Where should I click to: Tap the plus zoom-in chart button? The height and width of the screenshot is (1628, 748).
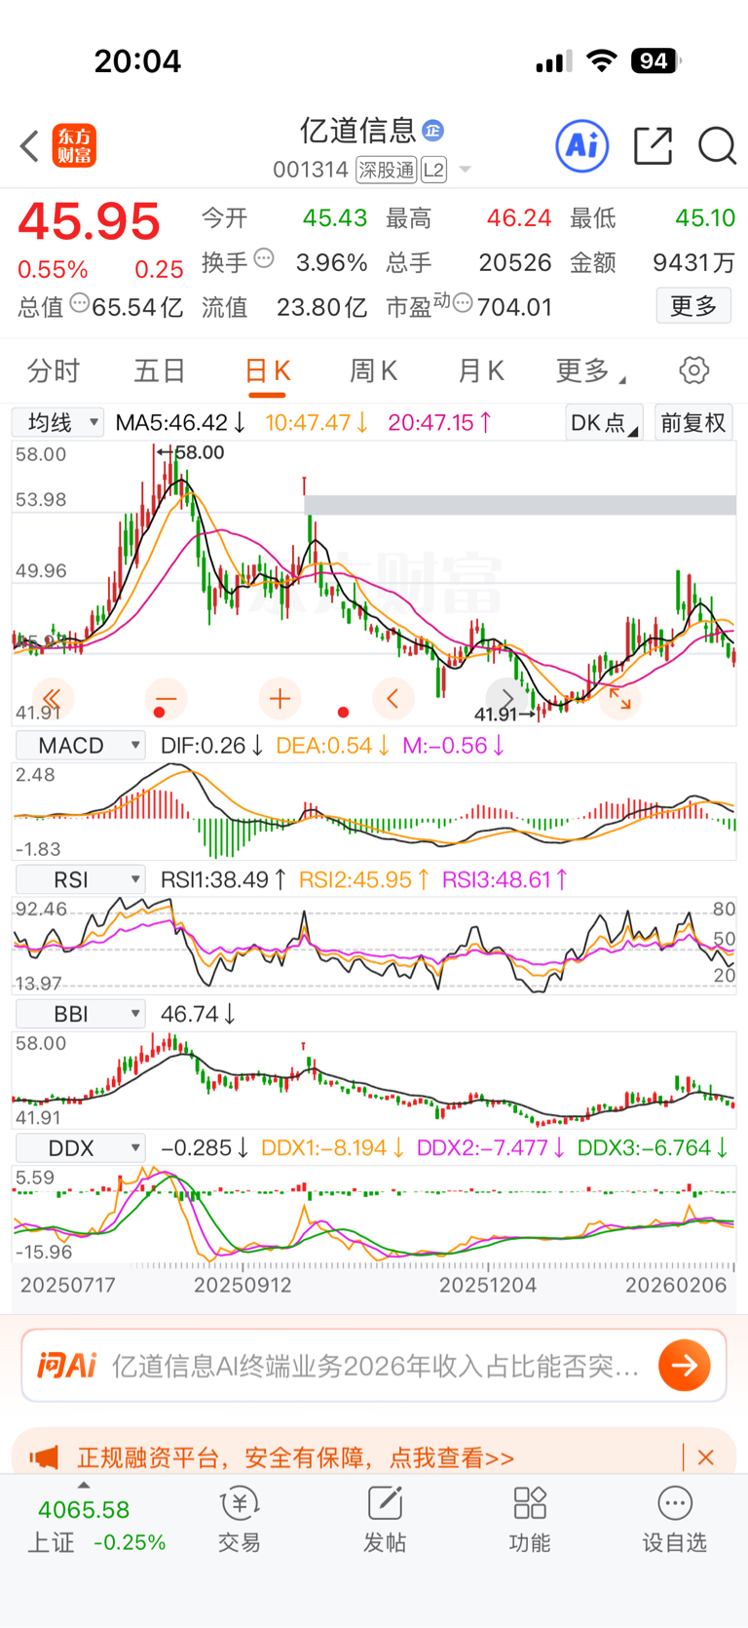pos(280,698)
